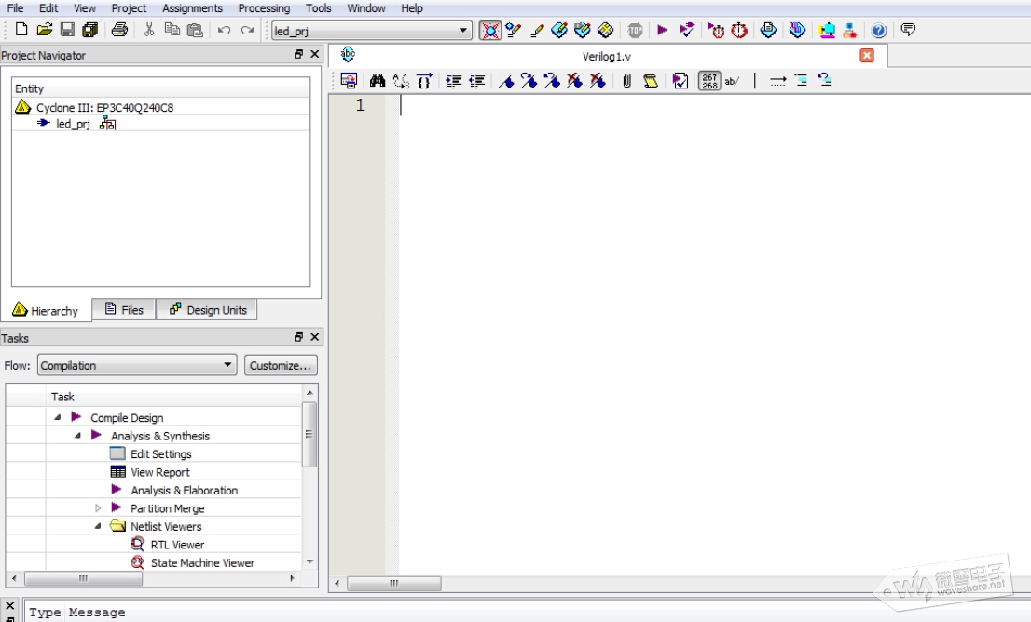
Task: Select led_prj entity in hierarchy
Action: point(73,124)
